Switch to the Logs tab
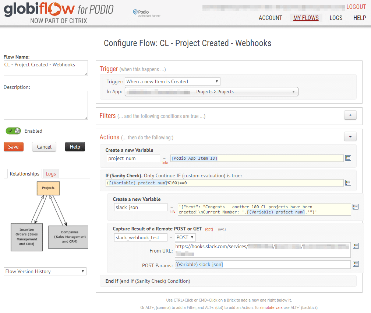 point(50,173)
